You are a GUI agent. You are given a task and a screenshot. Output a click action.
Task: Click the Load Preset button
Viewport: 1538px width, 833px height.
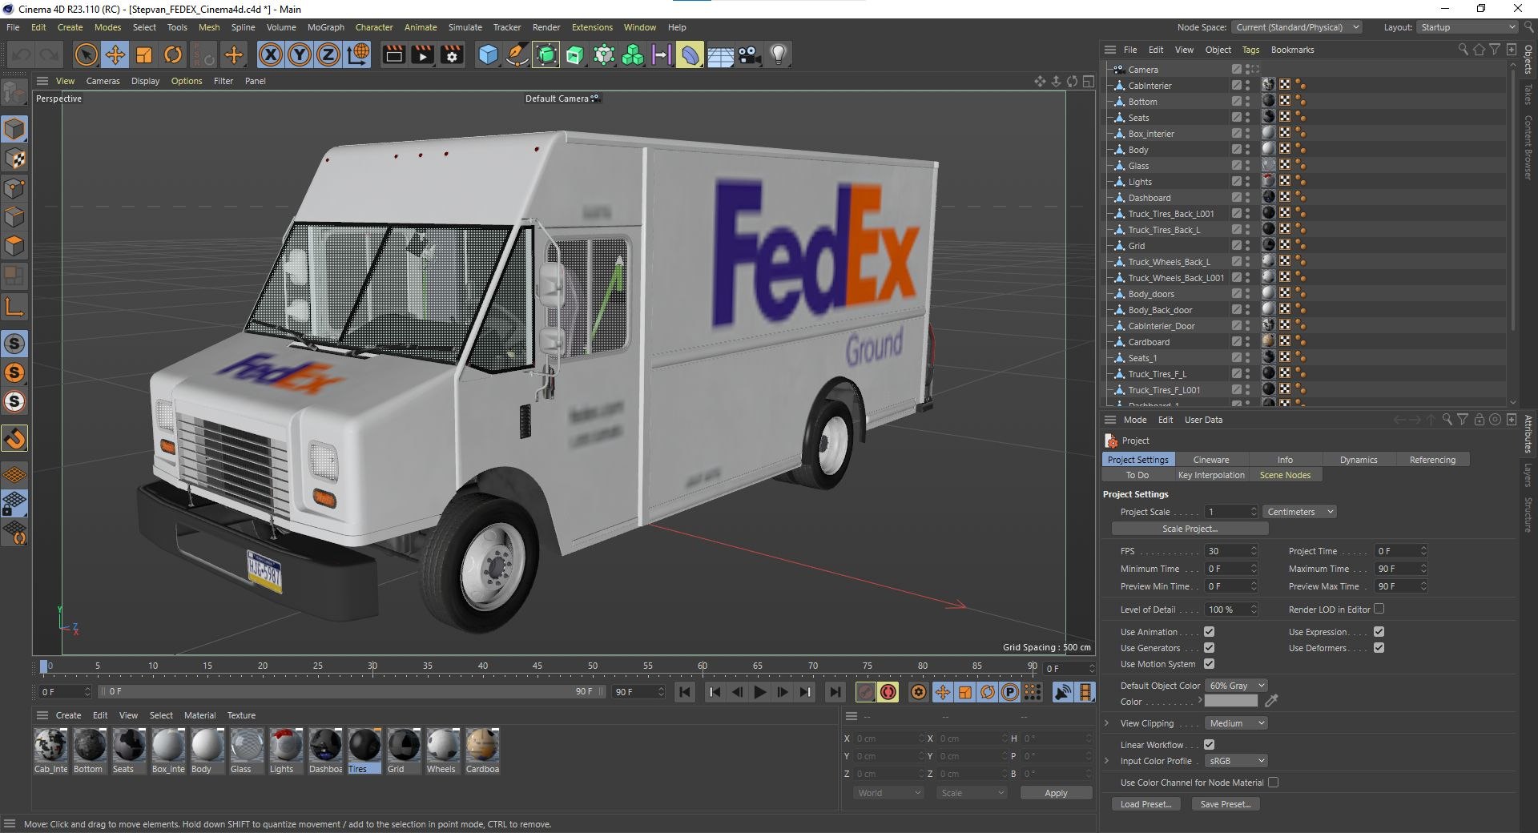(1145, 804)
